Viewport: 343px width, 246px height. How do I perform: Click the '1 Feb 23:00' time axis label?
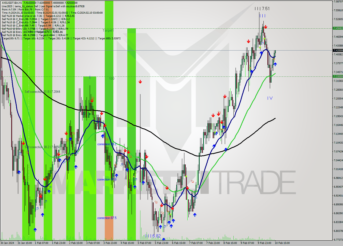click(59, 243)
